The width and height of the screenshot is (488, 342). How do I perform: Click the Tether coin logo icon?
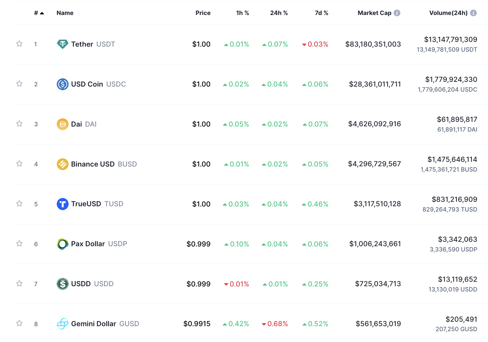click(63, 44)
